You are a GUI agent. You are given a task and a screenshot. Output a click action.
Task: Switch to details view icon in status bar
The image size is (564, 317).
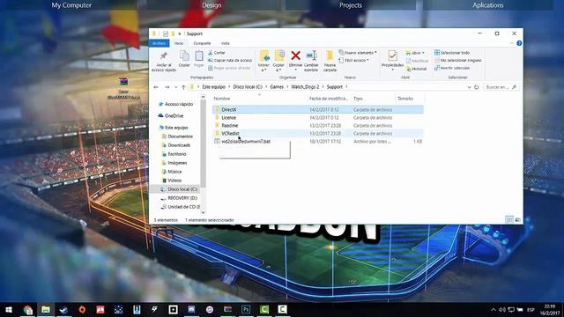tap(509, 219)
